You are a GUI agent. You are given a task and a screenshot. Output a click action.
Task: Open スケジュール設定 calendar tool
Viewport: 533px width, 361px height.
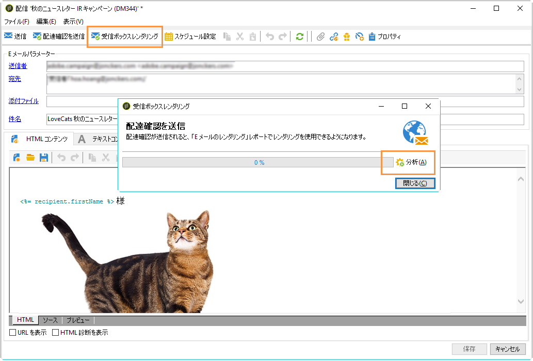(190, 36)
